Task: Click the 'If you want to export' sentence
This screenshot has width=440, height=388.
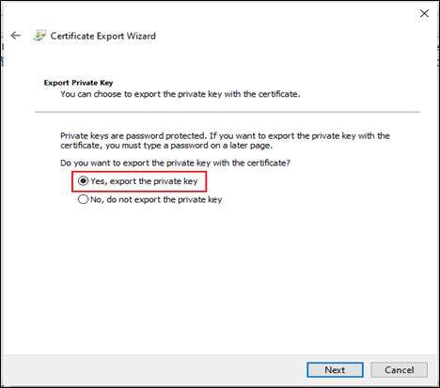Action: 300,136
